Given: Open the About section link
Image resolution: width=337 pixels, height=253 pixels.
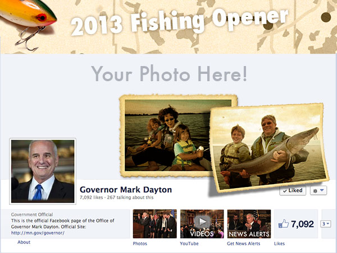Looking at the screenshot, I should click(x=24, y=242).
